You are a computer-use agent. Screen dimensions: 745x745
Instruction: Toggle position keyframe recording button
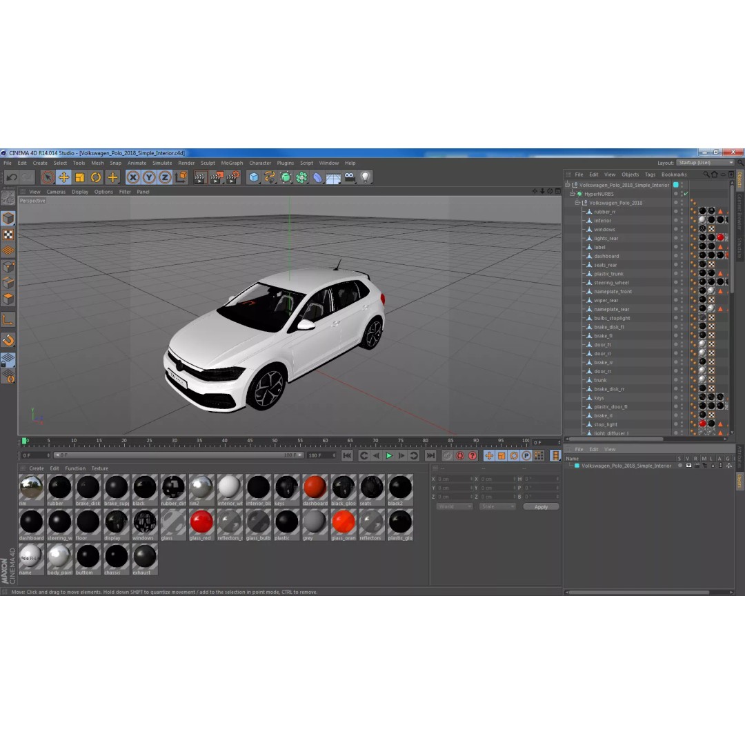[x=489, y=456]
